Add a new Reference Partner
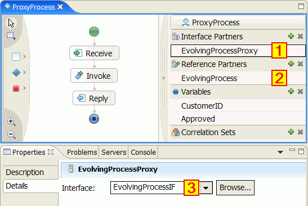308x206 pixels. 291,64
